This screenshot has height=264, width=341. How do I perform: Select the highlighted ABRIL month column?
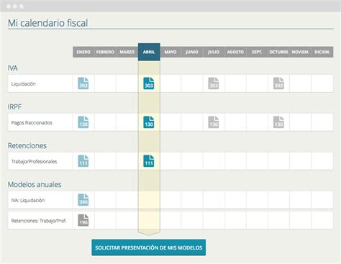149,52
